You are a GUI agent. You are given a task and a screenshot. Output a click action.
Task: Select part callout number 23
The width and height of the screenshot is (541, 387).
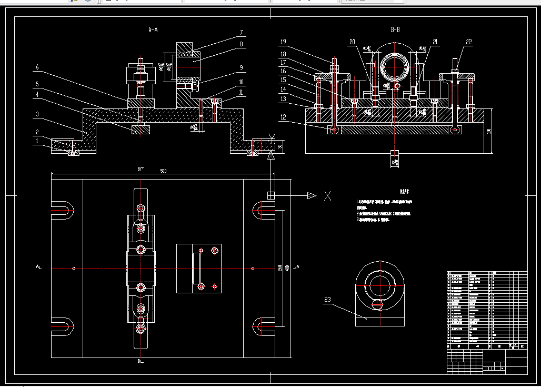pyautogui.click(x=327, y=300)
